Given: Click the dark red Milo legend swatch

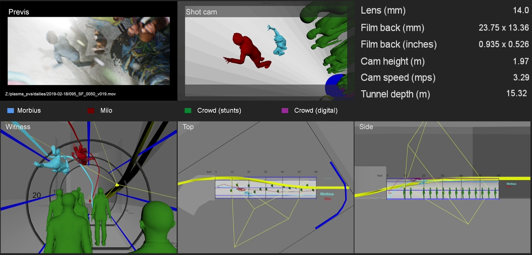Looking at the screenshot, I should [91, 111].
